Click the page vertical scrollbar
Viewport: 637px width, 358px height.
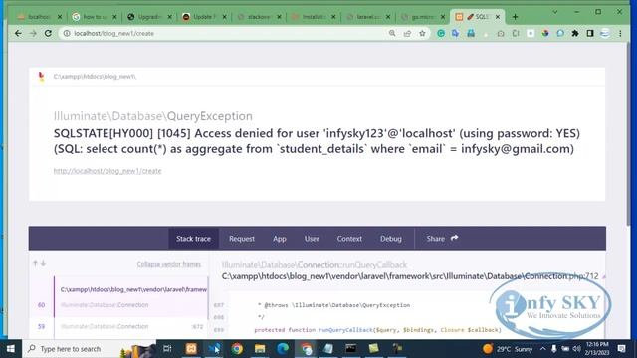(x=628, y=134)
